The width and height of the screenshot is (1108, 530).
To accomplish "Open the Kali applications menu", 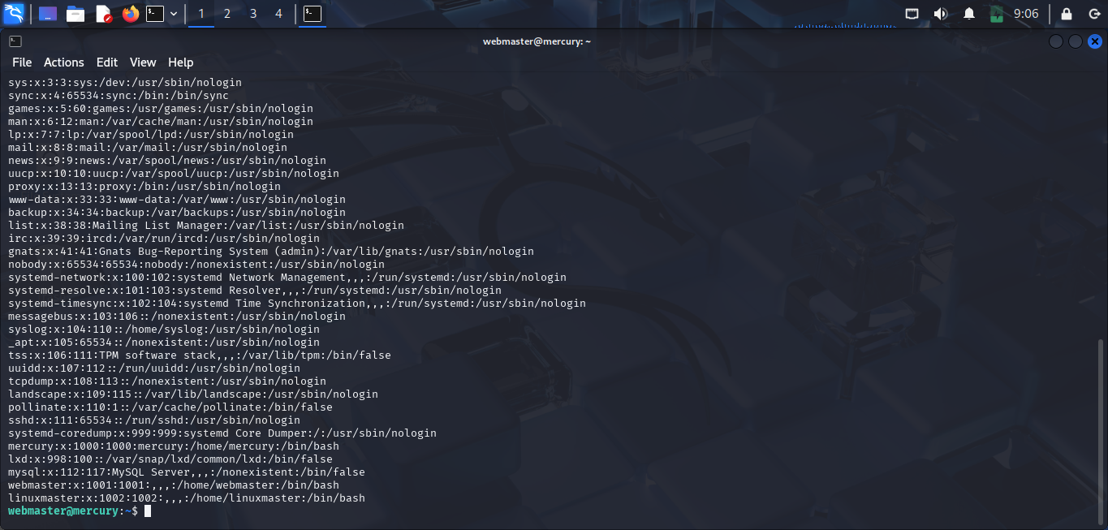I will tap(13, 13).
